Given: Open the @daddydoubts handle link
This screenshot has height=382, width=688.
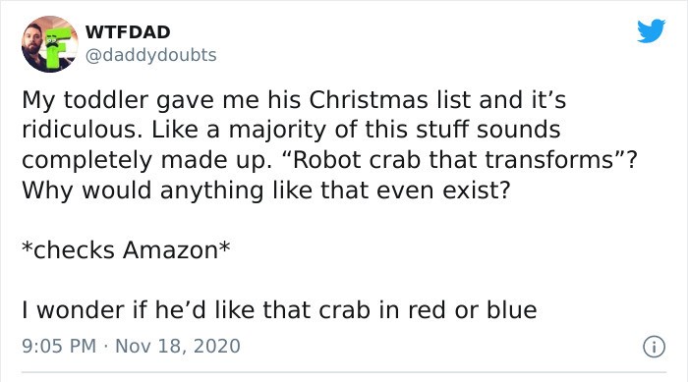Looking at the screenshot, I should (x=150, y=55).
